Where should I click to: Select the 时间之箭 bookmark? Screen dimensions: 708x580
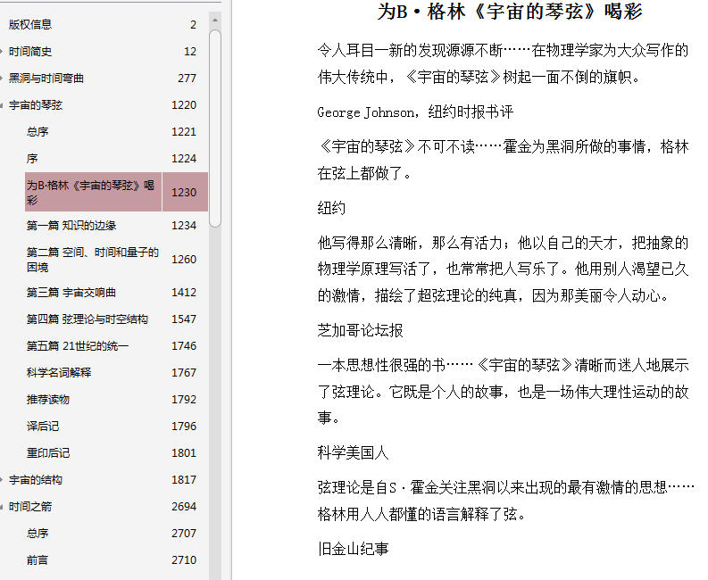click(x=29, y=507)
